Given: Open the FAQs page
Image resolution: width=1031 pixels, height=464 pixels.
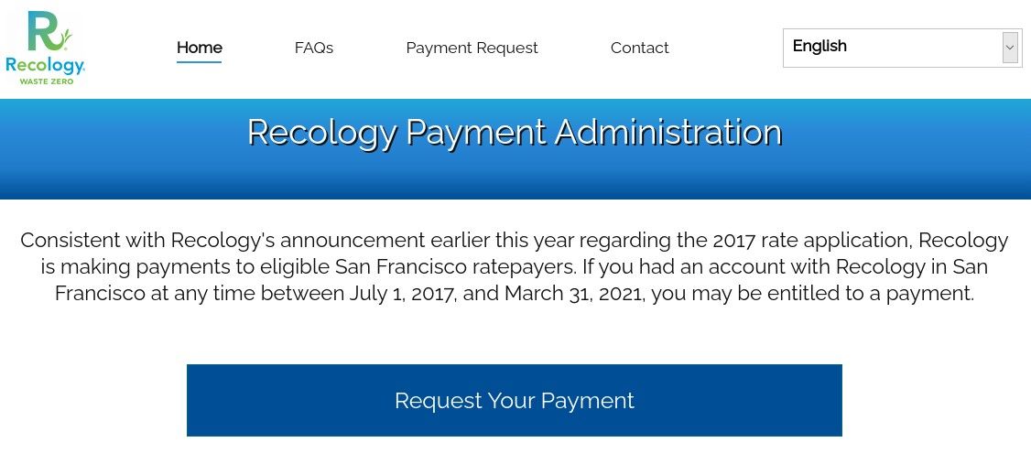Looking at the screenshot, I should (x=313, y=48).
